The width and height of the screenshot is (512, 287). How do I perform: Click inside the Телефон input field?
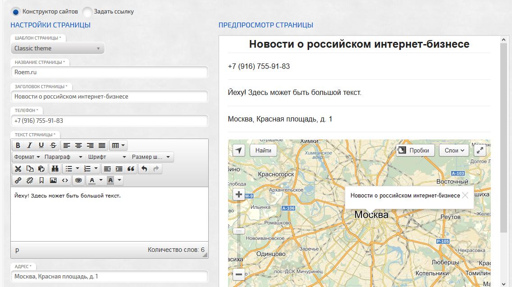[108, 121]
